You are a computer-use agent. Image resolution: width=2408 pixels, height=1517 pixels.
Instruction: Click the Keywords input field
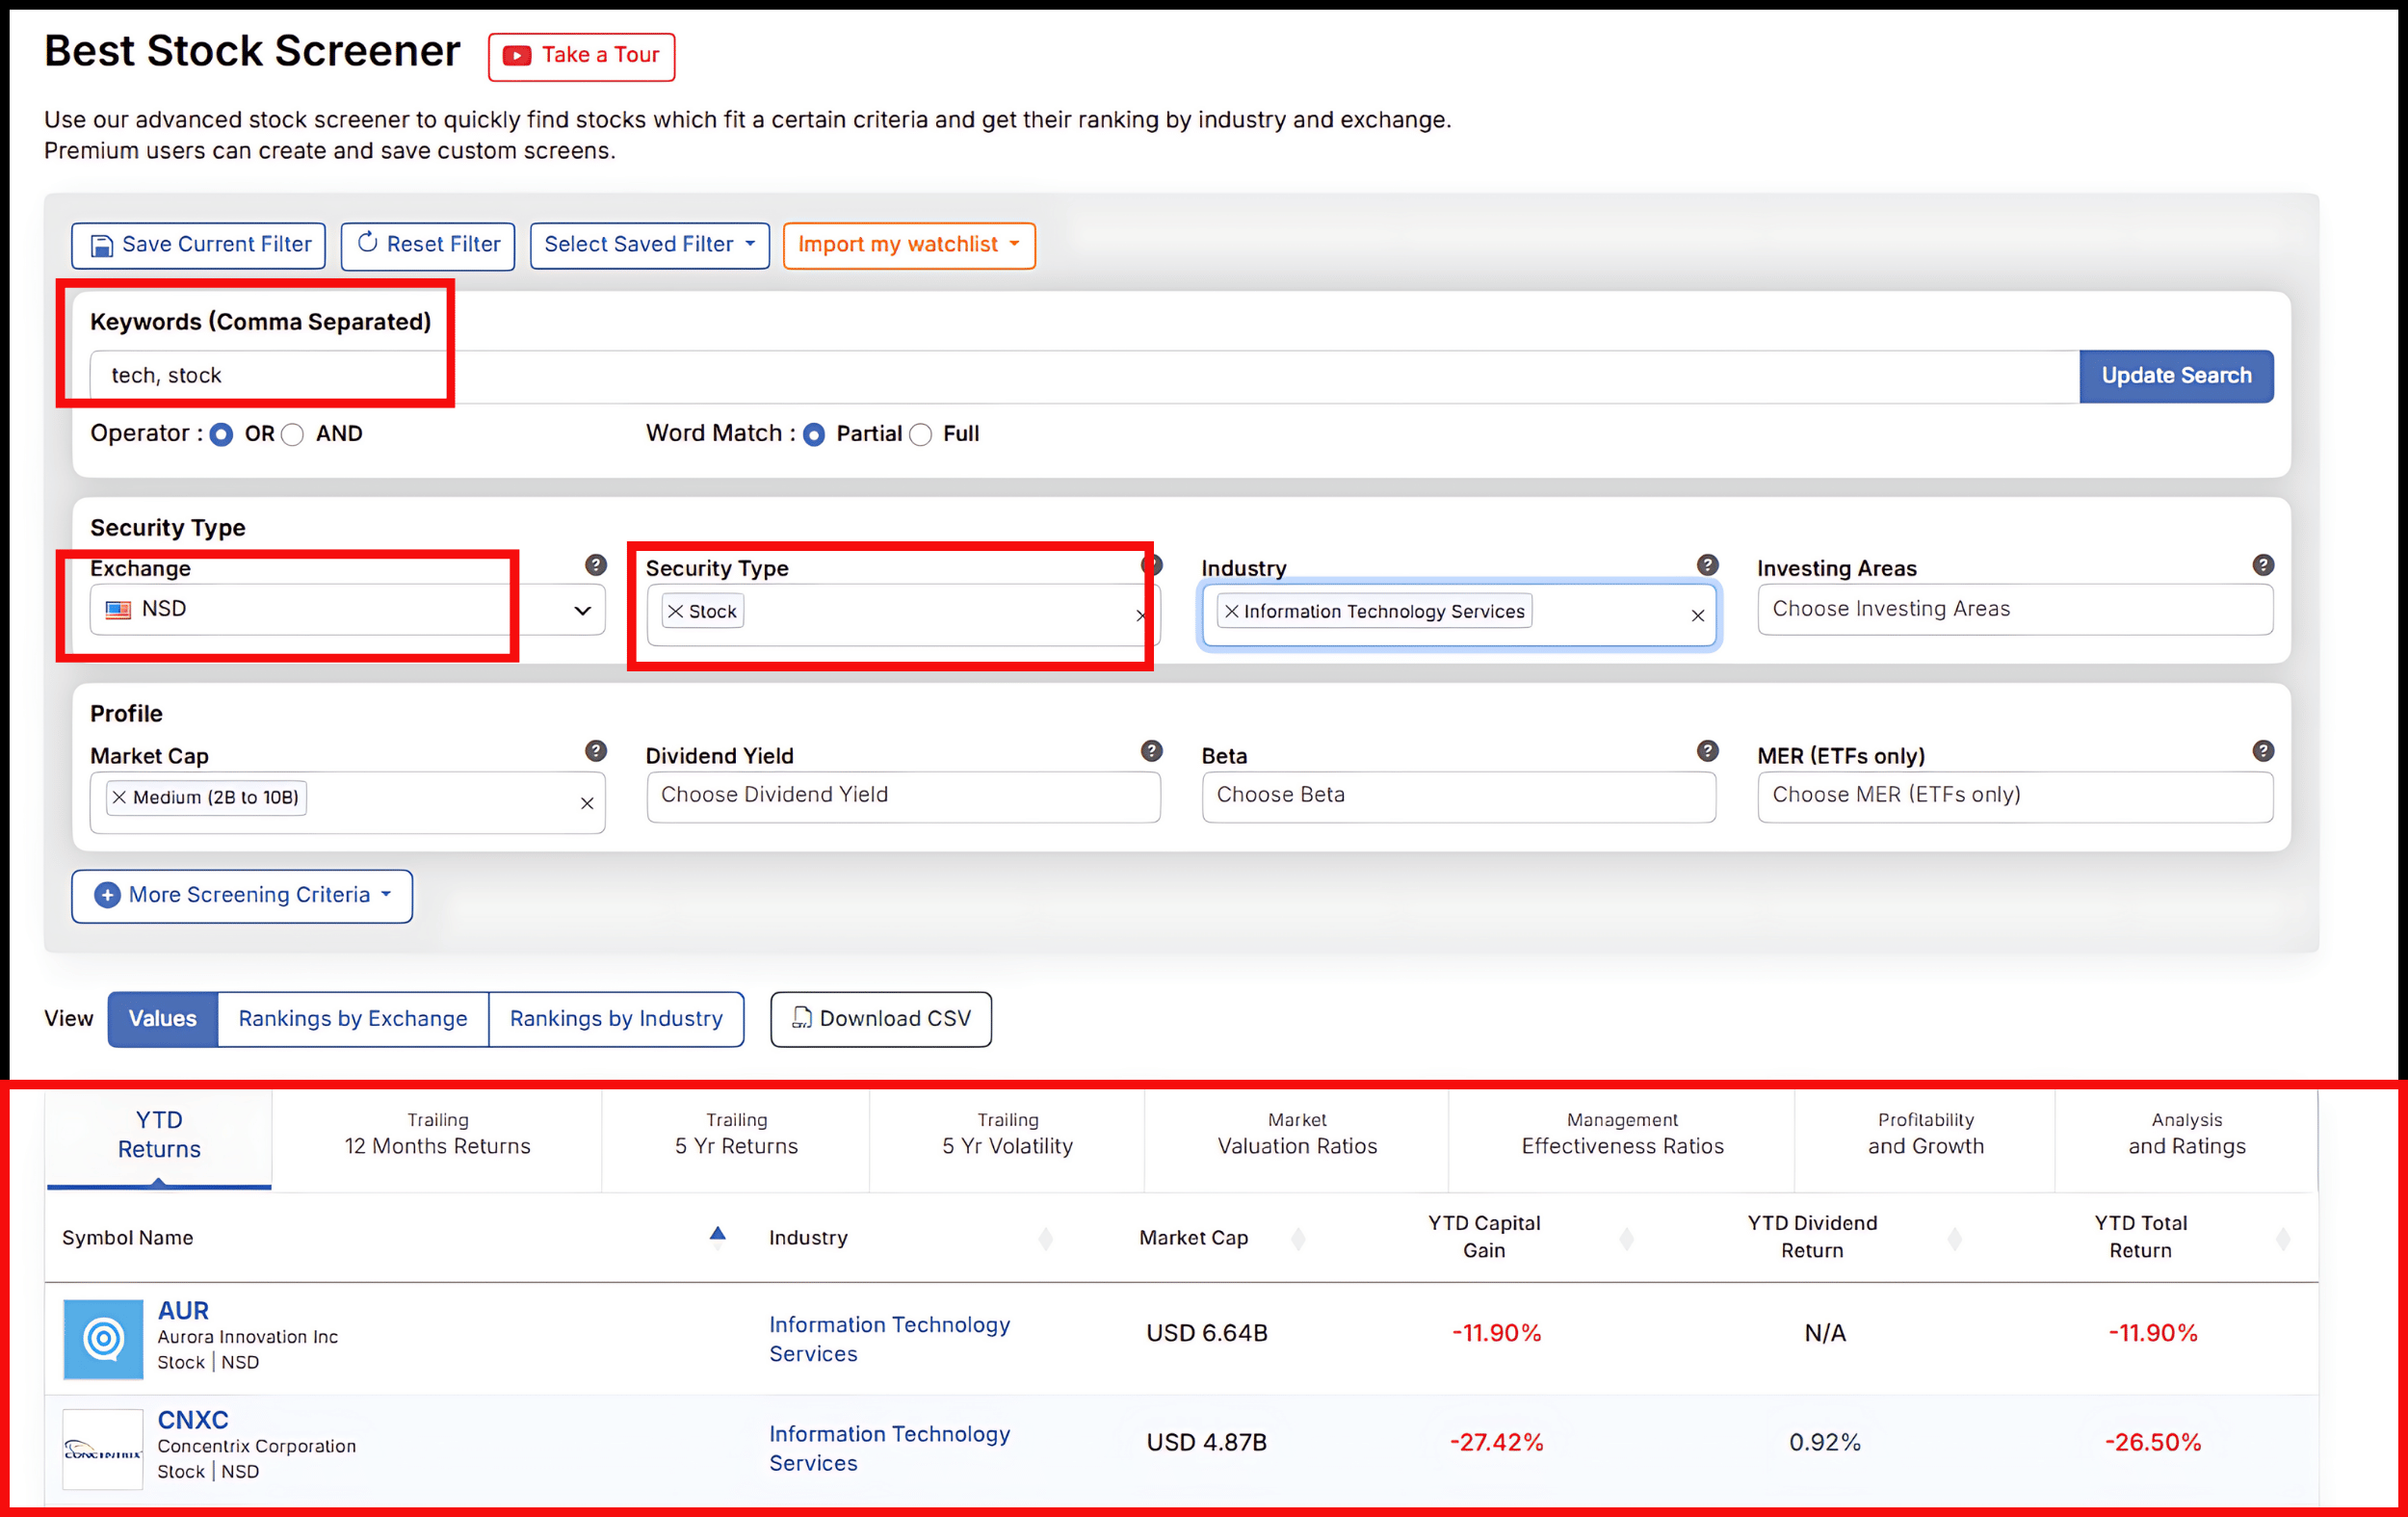click(x=1084, y=377)
